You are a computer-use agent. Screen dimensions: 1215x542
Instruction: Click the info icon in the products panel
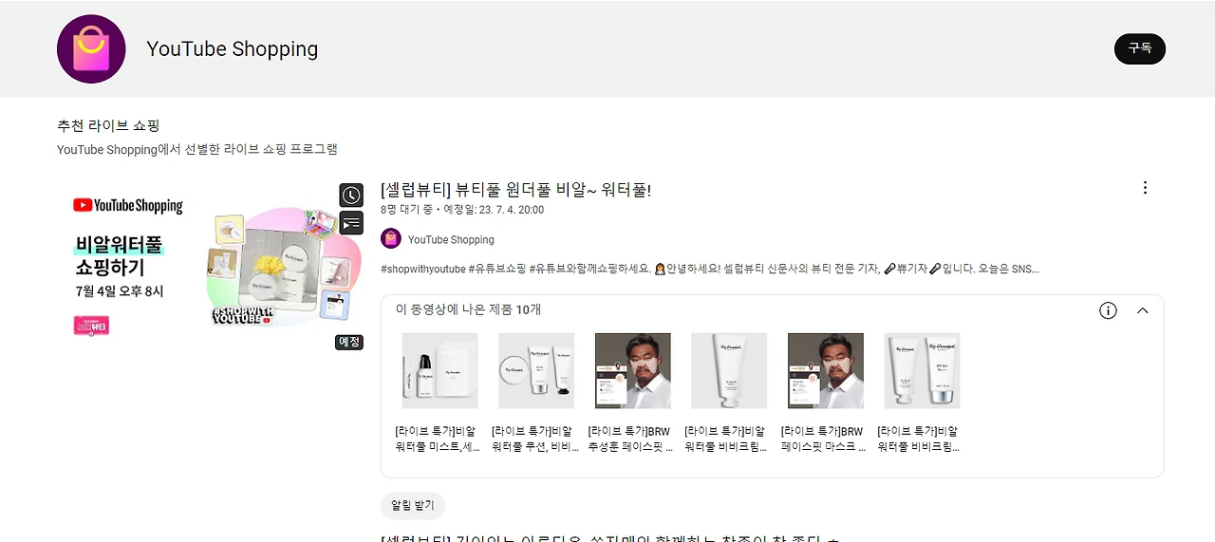tap(1108, 310)
